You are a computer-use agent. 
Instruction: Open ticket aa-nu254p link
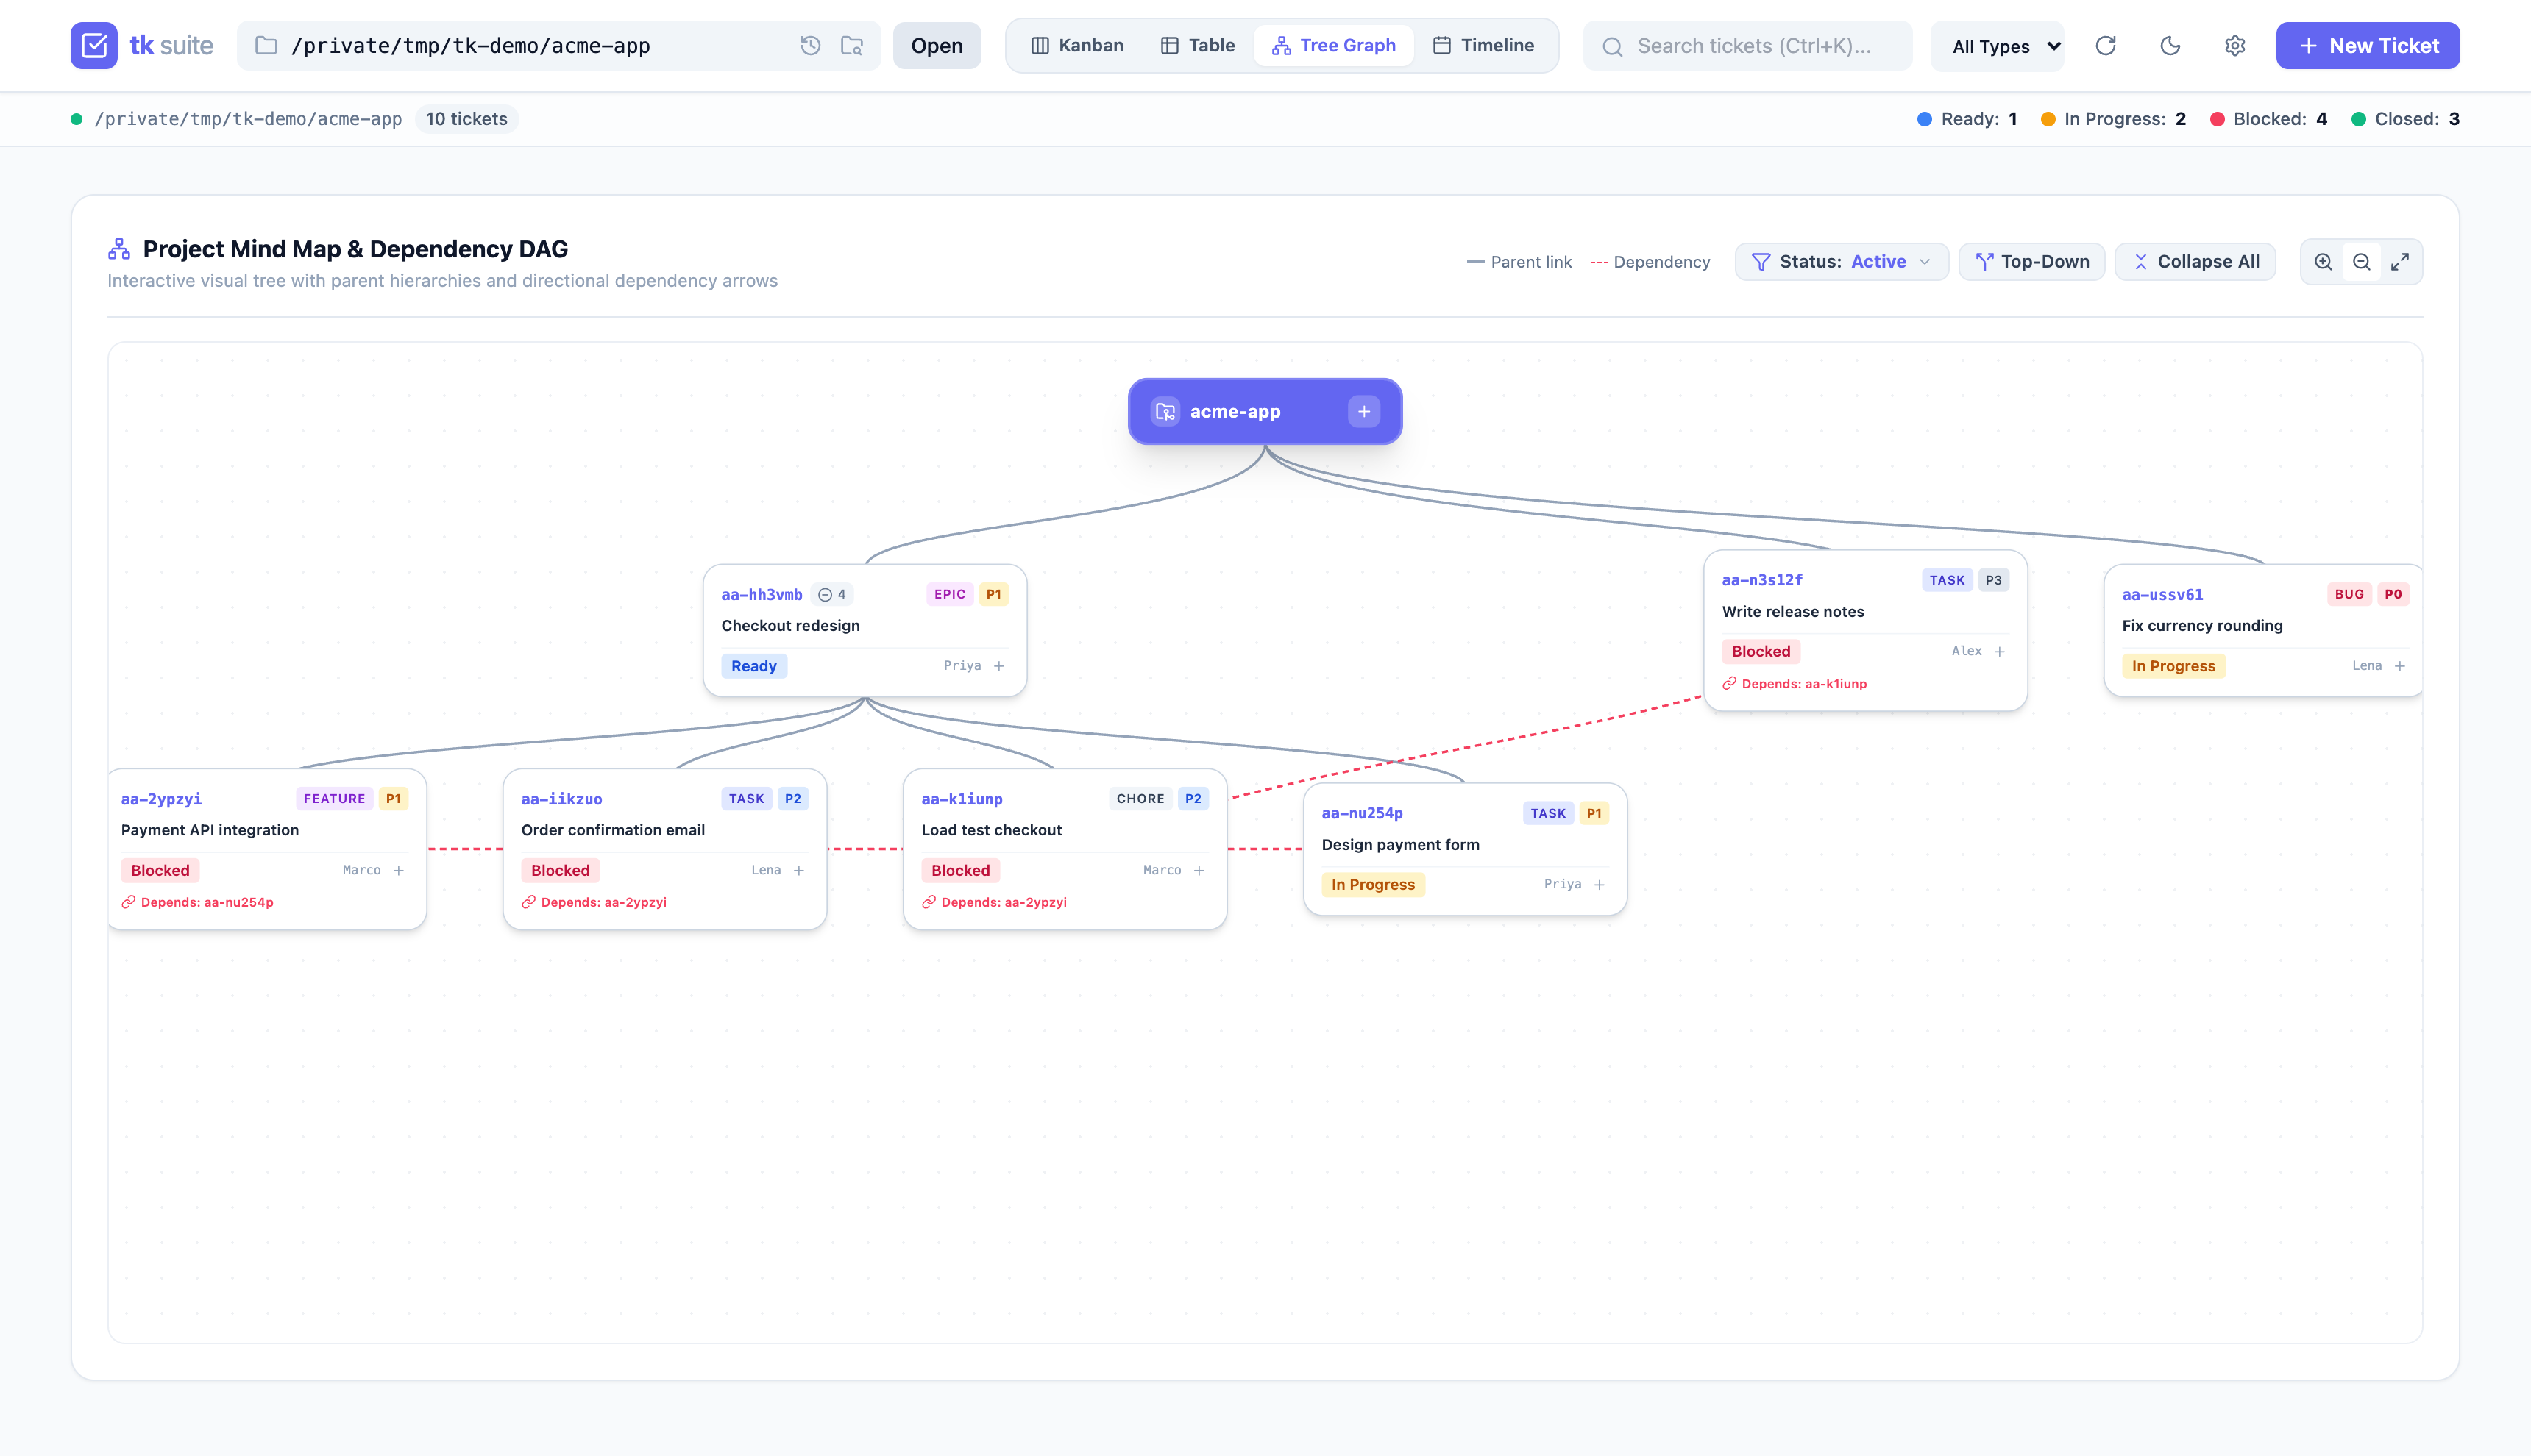click(x=1362, y=814)
